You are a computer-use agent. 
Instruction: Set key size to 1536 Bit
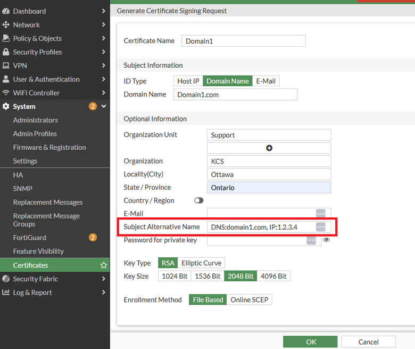[207, 276]
